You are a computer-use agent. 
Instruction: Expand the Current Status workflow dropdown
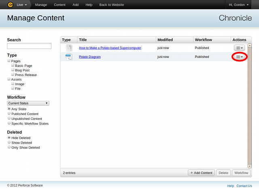point(28,103)
